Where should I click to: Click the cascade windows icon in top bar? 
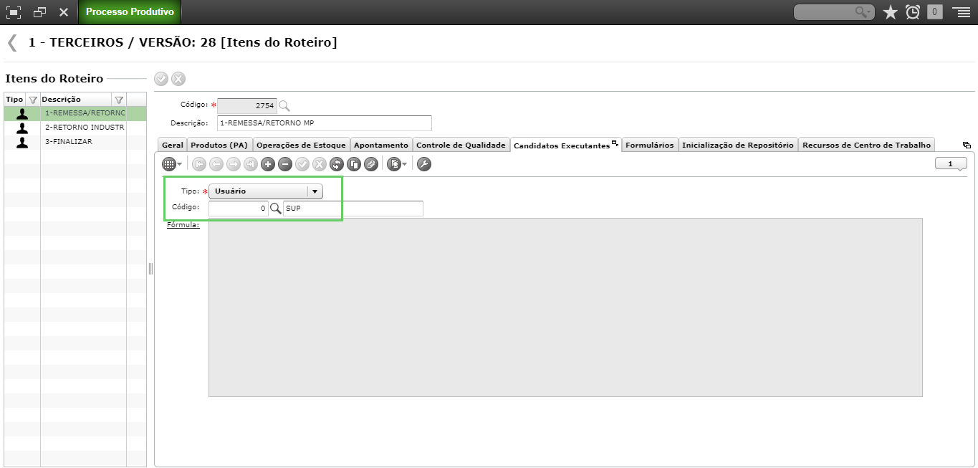[40, 12]
